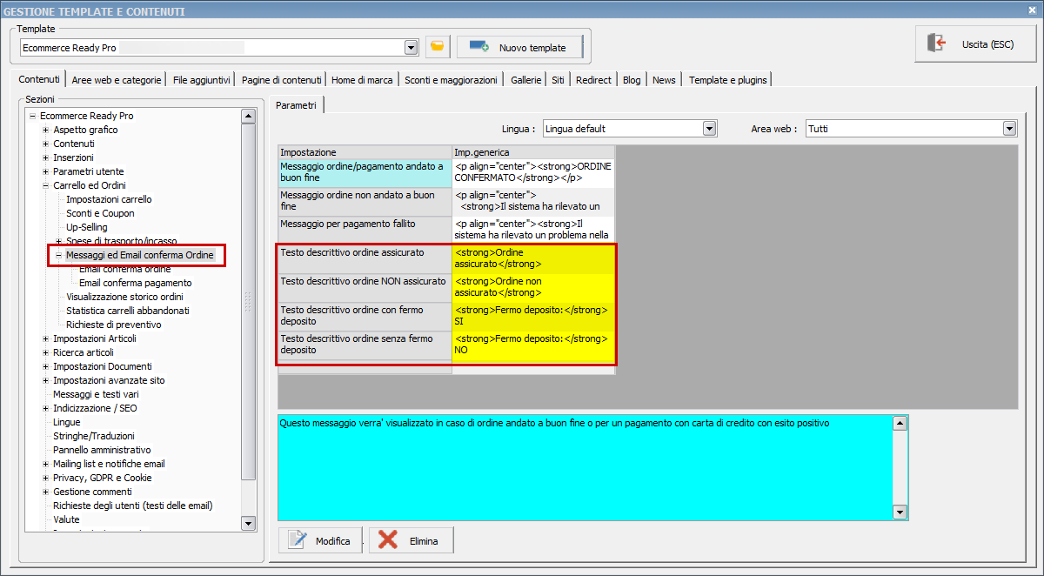Expand the Contenuti tree node
This screenshot has width=1044, height=576.
click(x=45, y=144)
